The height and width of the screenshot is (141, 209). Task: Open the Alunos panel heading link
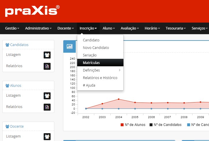16,85
